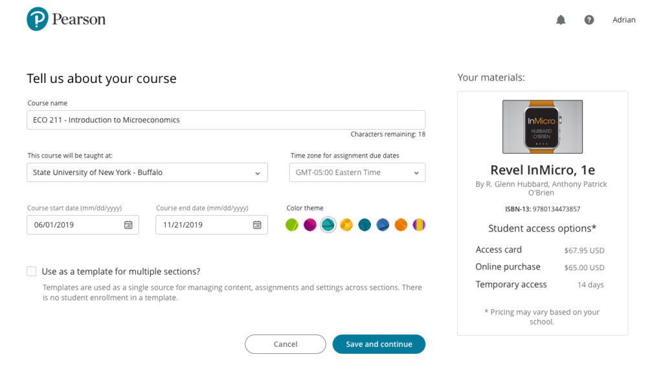Select the magenta color theme
Screen dimensions: 663x372
[x=310, y=225]
